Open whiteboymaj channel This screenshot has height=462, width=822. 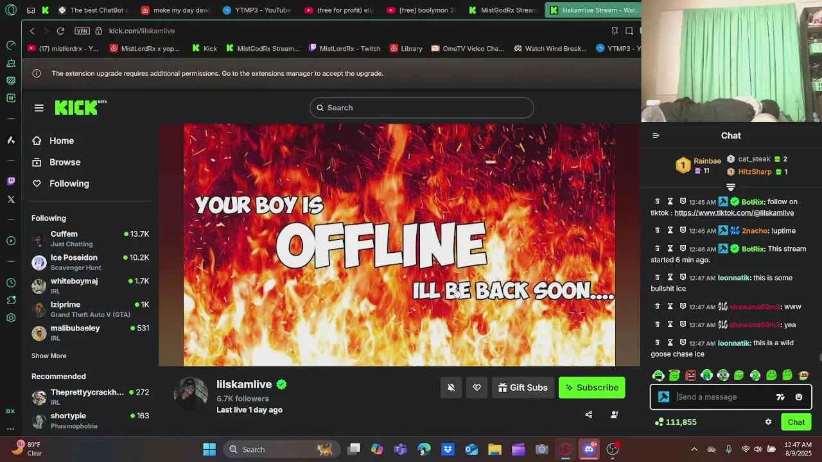(x=90, y=286)
